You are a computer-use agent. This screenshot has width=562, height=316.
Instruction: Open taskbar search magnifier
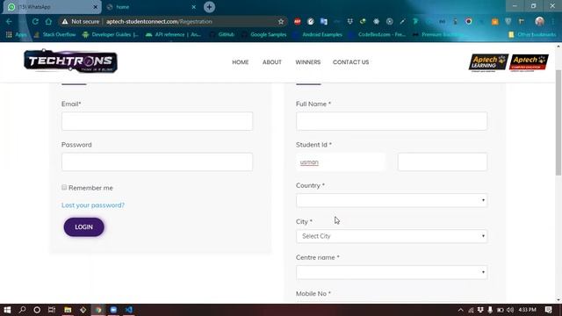coord(22,310)
